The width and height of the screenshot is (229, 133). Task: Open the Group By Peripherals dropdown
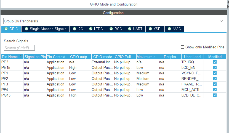tap(114, 21)
